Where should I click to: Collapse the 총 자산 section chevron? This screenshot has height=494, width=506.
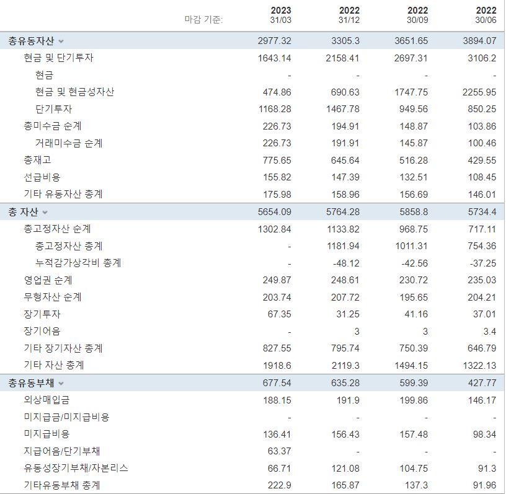[x=45, y=213]
